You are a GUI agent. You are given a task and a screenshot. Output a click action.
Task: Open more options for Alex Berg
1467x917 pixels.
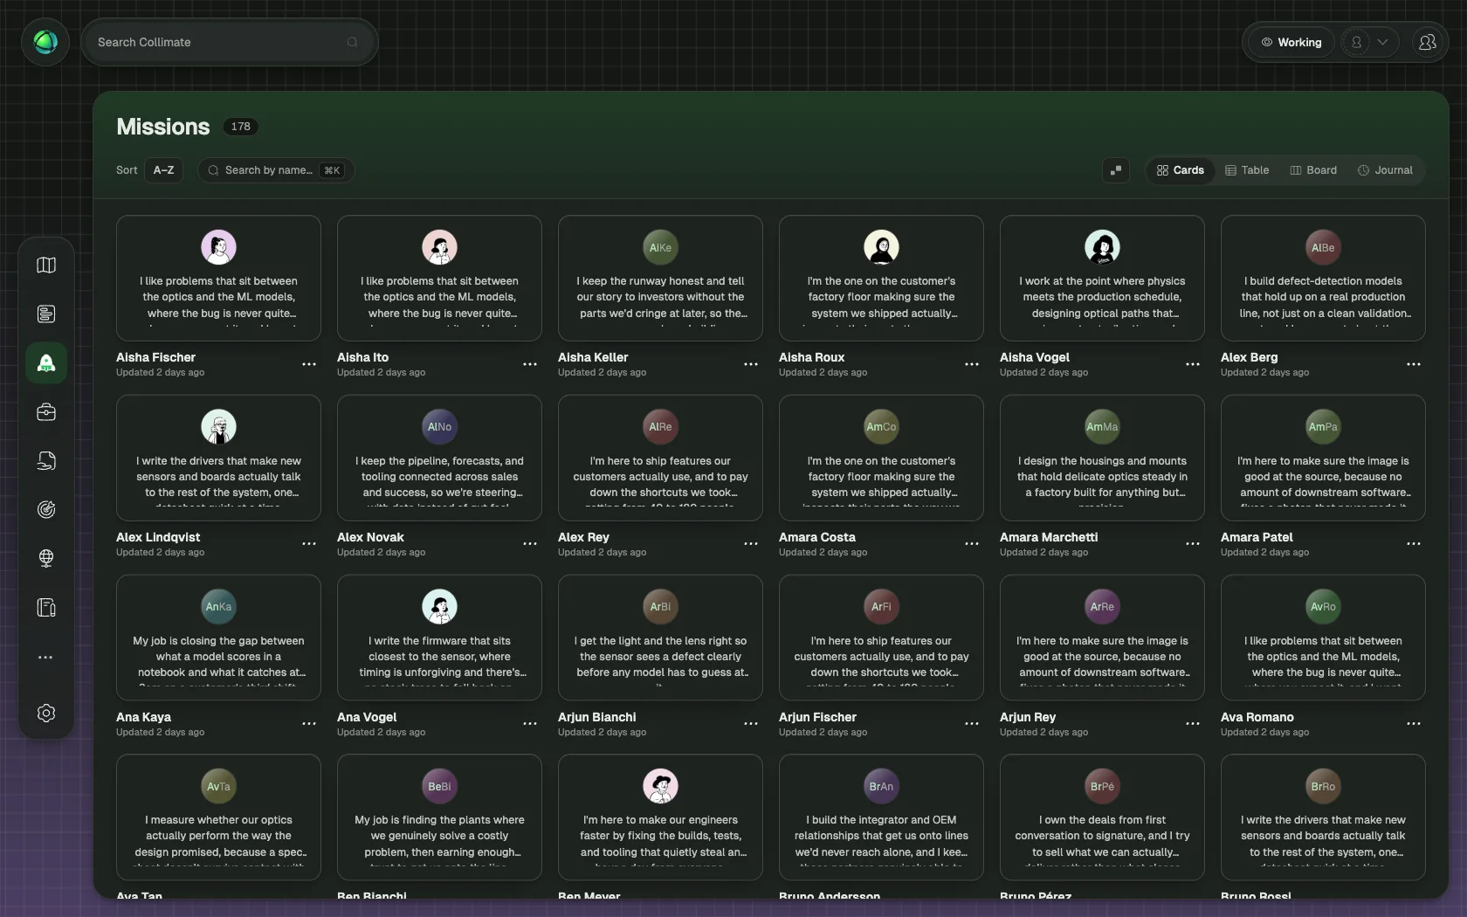(1414, 364)
